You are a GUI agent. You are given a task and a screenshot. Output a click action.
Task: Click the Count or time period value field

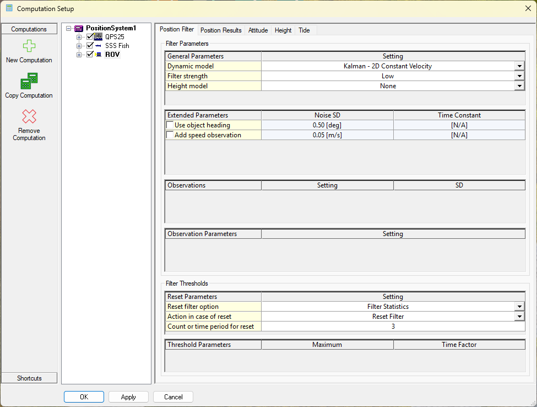393,326
